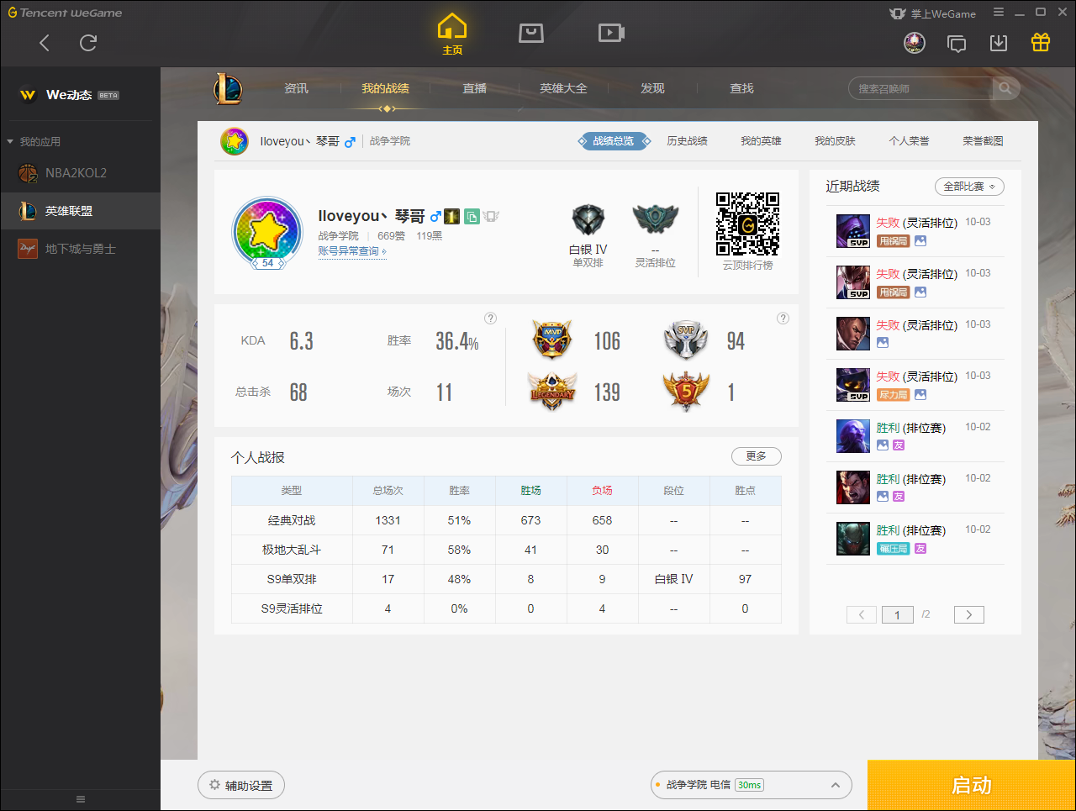1076x811 pixels.
Task: Open the WeGame hamburger main menu
Action: (999, 13)
